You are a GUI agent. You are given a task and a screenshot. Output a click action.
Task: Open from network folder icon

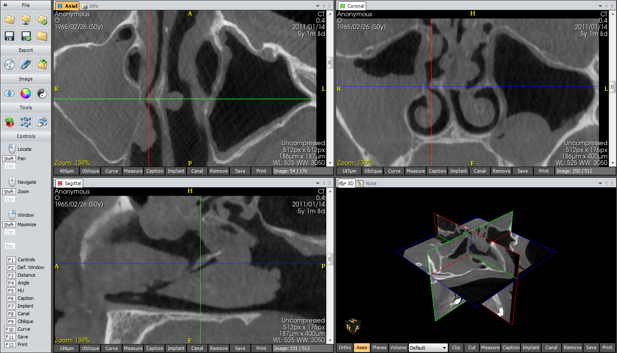pyautogui.click(x=26, y=20)
